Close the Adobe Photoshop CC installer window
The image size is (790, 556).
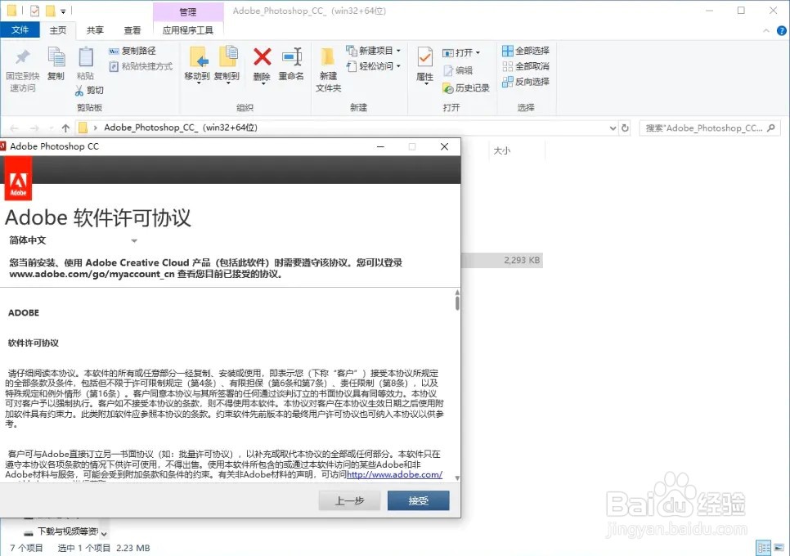[444, 146]
